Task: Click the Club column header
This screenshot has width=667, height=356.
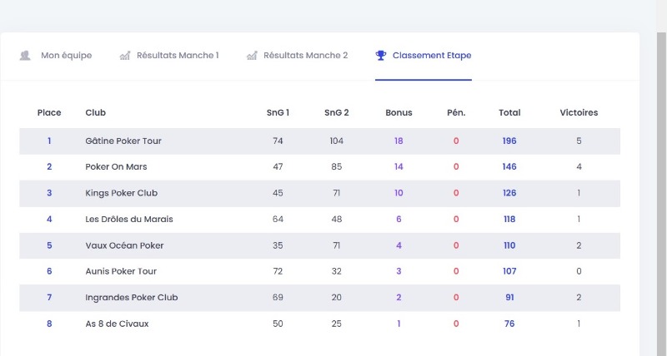Action: click(x=95, y=112)
